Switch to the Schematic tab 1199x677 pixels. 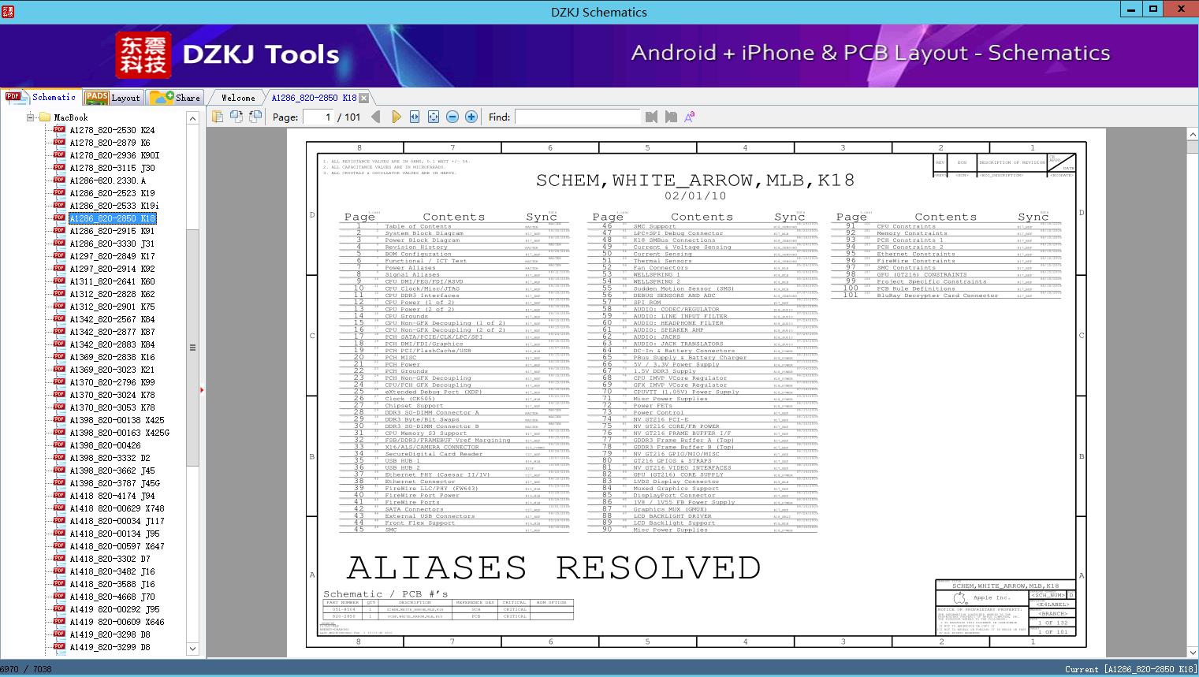tap(41, 97)
